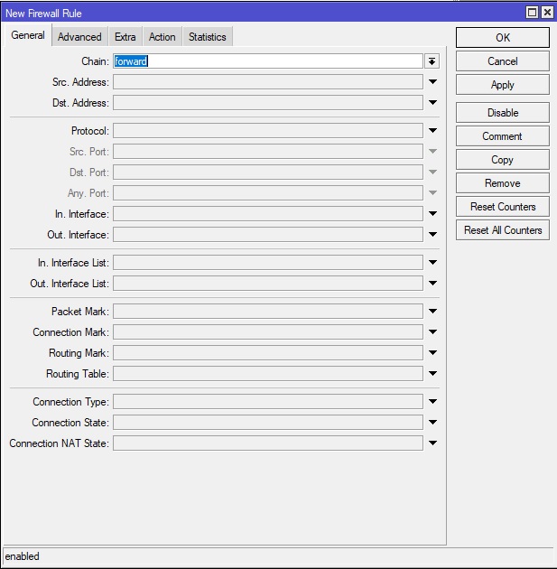Switch to the Advanced tab
The width and height of the screenshot is (557, 569).
[79, 37]
